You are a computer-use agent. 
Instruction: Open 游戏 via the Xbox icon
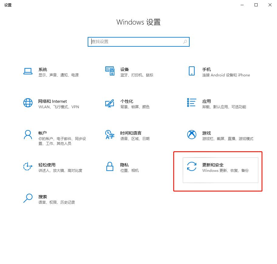[191, 135]
